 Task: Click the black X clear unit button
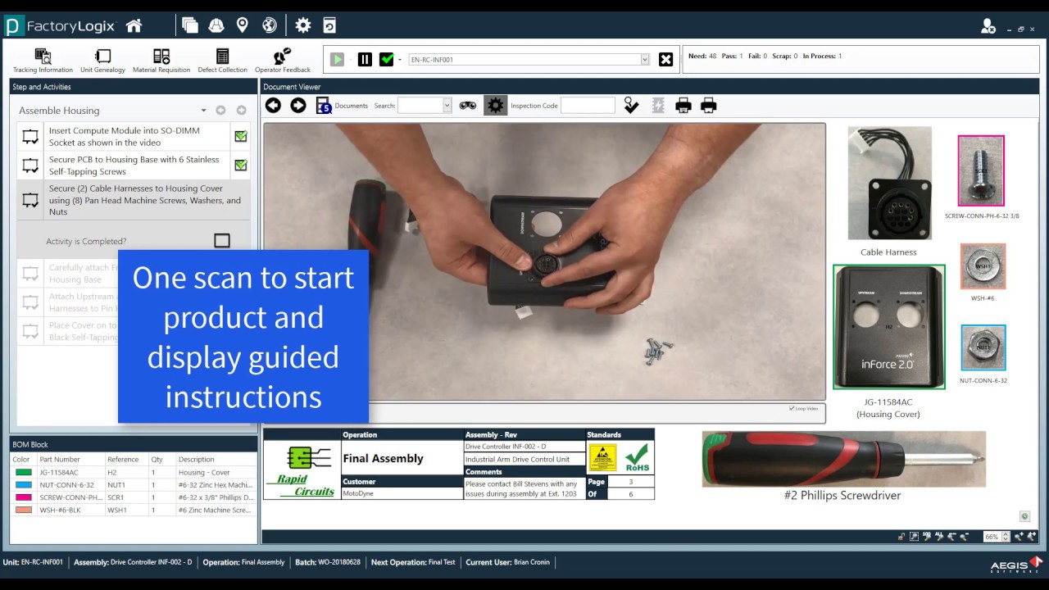coord(666,59)
